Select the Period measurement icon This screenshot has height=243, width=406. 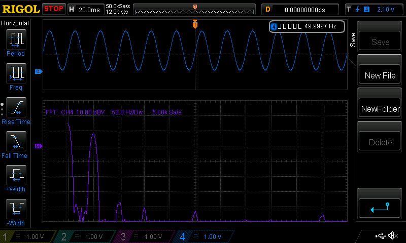(16, 39)
